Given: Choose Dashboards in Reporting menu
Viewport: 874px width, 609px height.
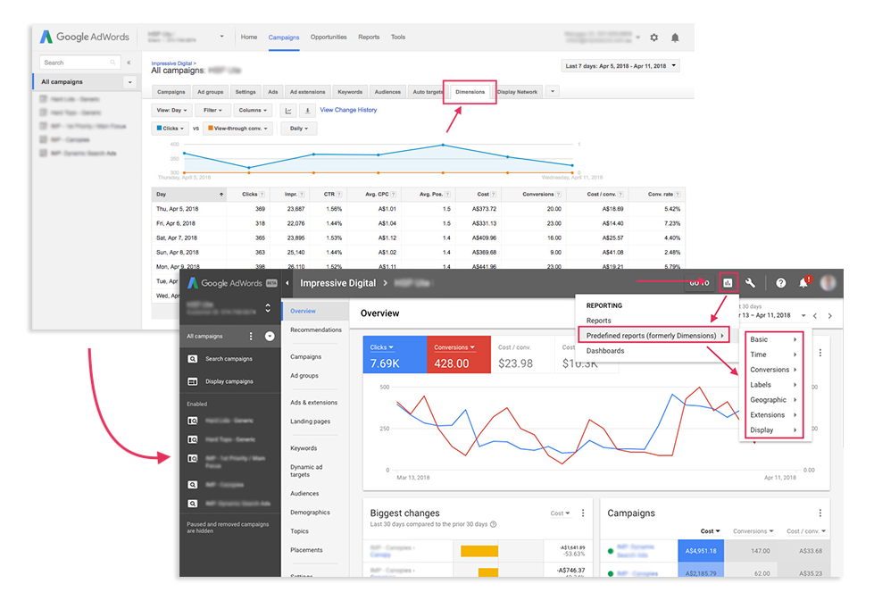Looking at the screenshot, I should 605,351.
